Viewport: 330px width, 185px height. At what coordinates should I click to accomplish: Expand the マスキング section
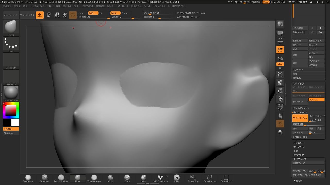pos(299,155)
